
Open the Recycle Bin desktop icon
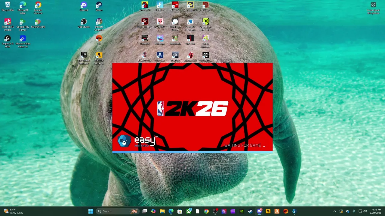(8, 7)
